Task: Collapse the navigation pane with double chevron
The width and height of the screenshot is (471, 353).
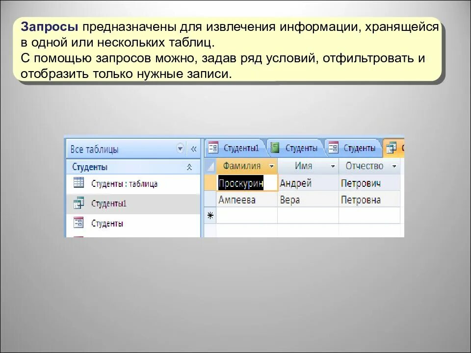Action: click(x=194, y=149)
